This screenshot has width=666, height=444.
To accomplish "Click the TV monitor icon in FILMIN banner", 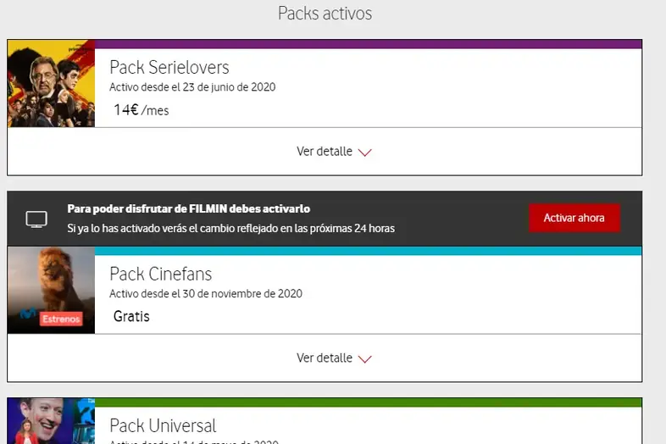I will [36, 219].
